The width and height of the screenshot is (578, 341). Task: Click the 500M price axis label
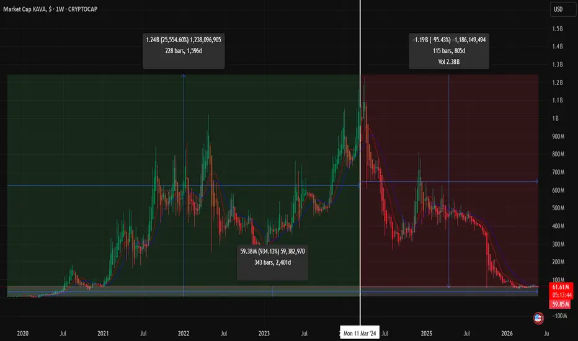558,208
